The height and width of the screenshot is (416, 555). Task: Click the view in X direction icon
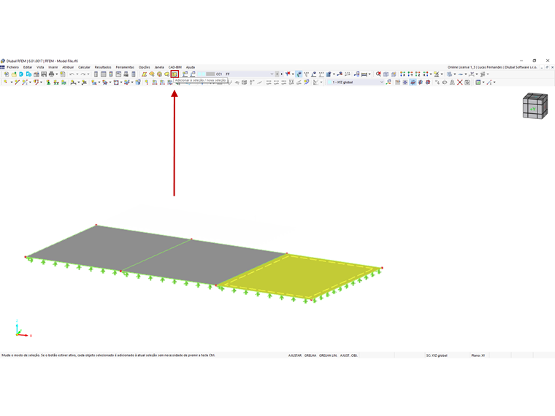pos(402,74)
